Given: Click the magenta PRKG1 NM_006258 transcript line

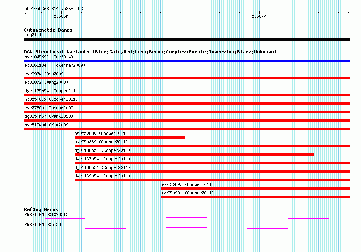Looking at the screenshot, I should 187,228.
